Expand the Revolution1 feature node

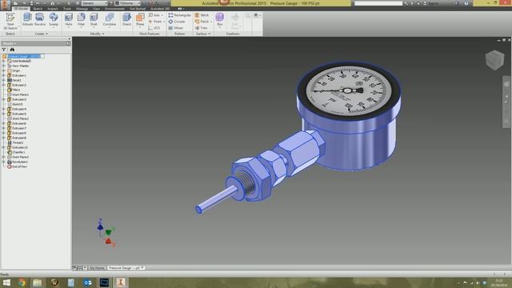pos(4,162)
